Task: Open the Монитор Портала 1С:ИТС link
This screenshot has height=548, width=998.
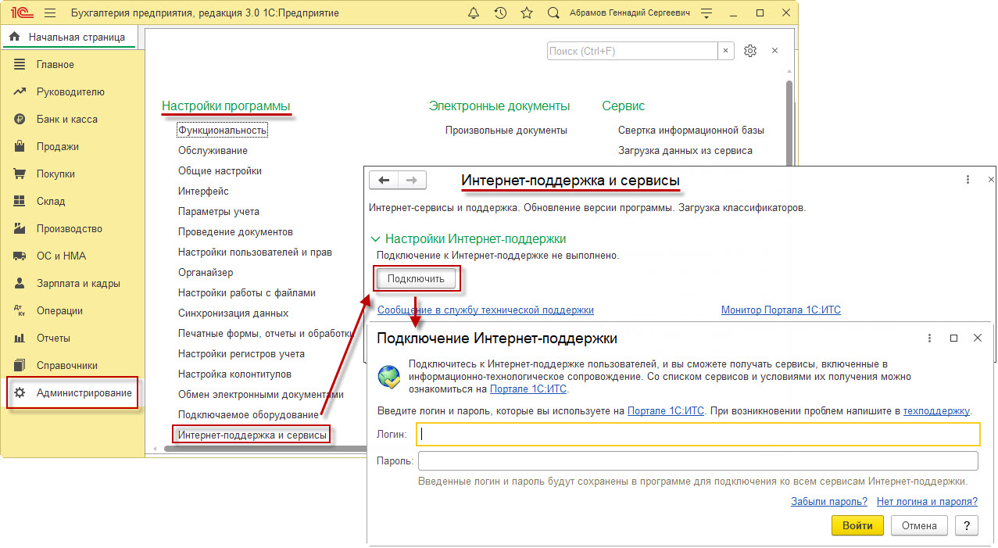Action: (x=780, y=310)
